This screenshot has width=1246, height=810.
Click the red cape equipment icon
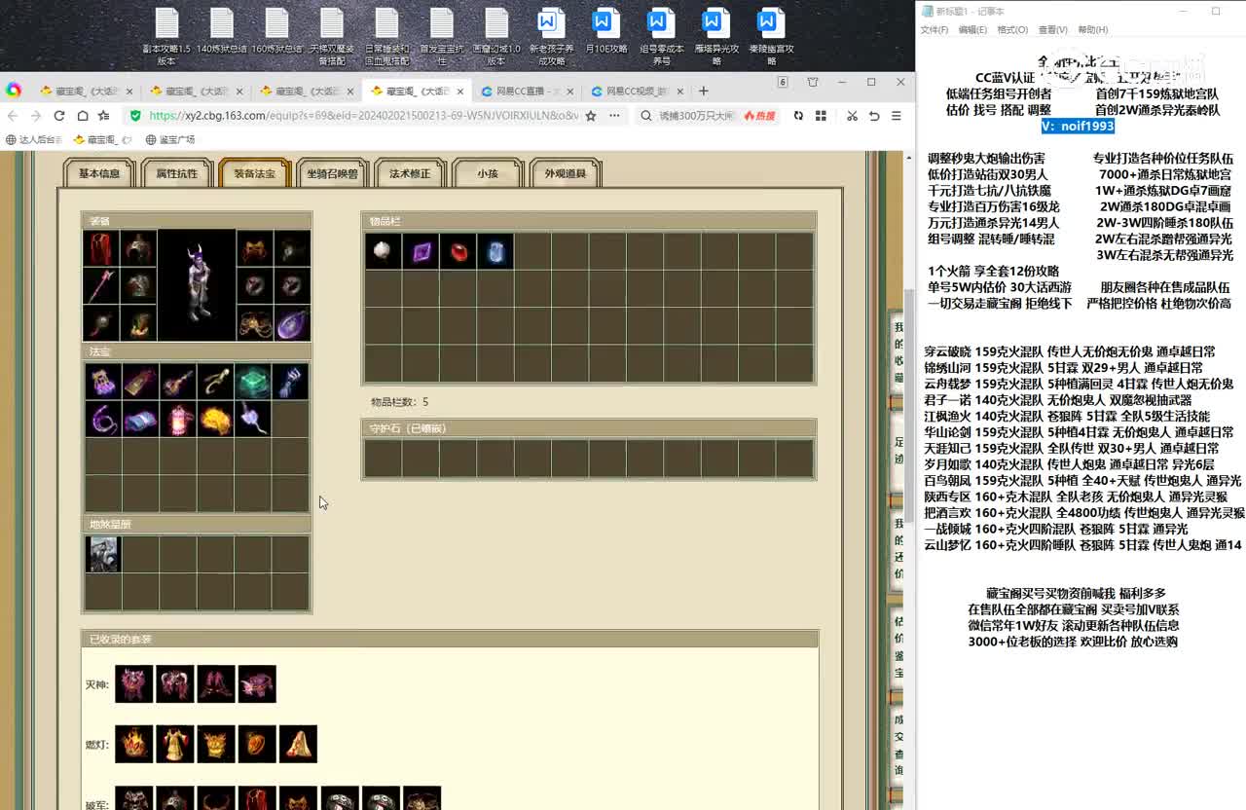(x=101, y=248)
